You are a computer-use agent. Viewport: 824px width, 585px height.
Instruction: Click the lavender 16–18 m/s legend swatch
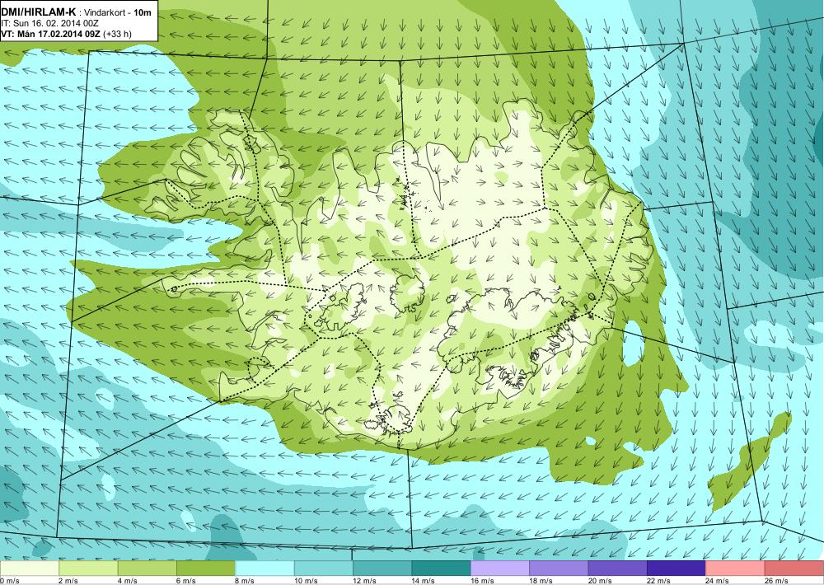pos(500,569)
